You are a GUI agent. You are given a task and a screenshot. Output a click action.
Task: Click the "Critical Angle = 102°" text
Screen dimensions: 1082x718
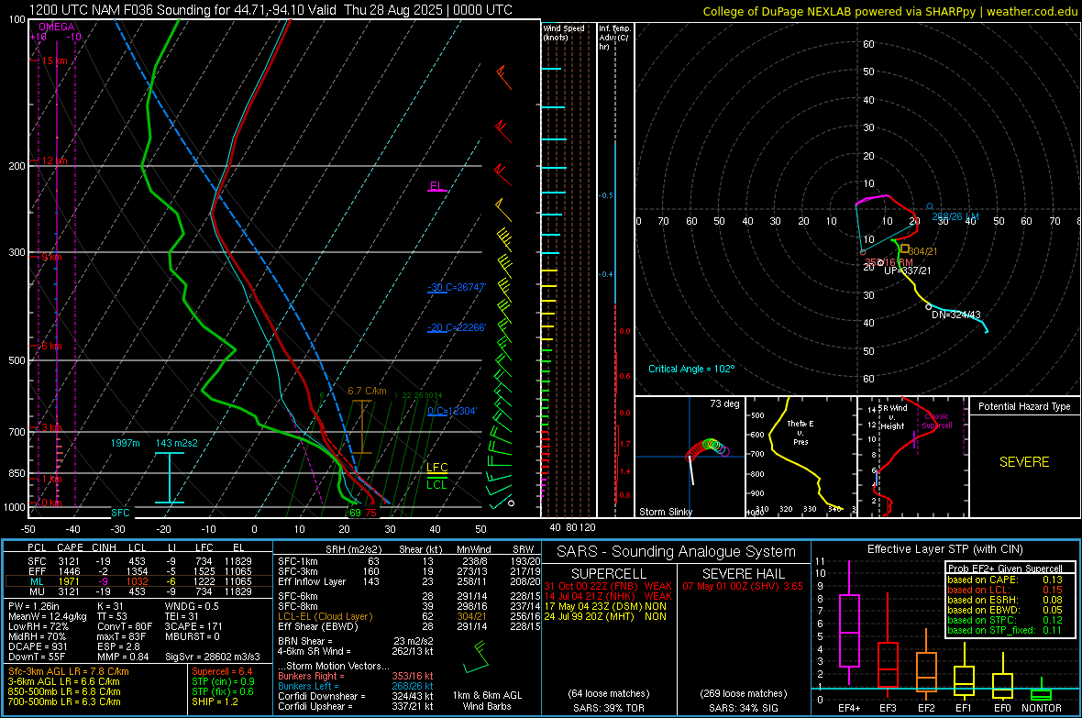691,369
